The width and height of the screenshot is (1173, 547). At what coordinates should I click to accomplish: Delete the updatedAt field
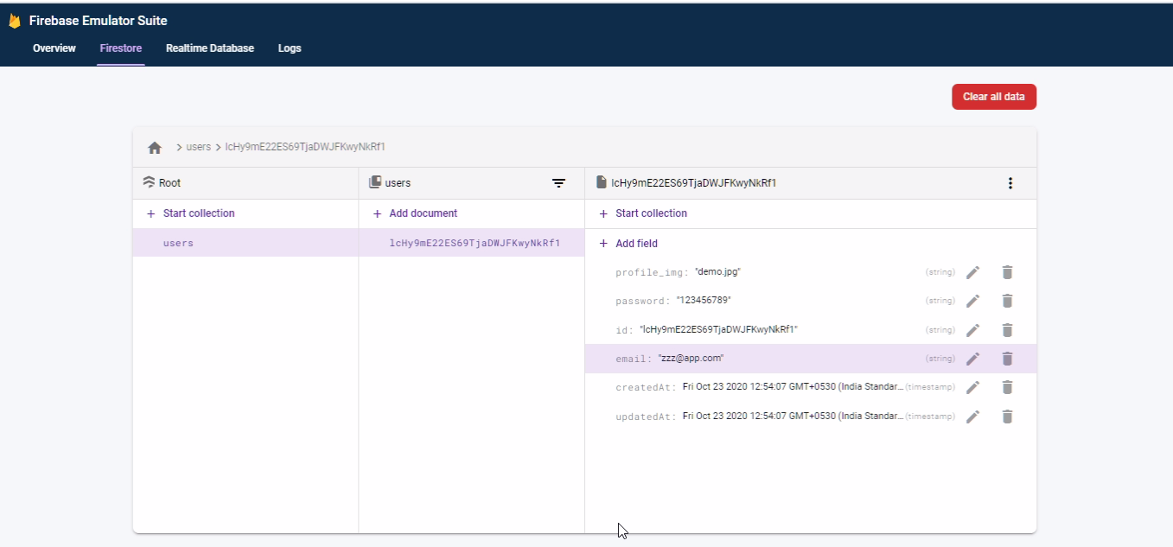click(x=1007, y=417)
